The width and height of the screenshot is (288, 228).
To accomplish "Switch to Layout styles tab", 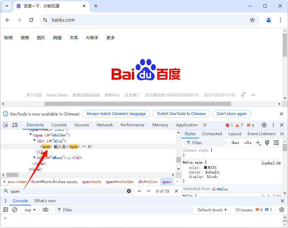I will pyautogui.click(x=235, y=134).
